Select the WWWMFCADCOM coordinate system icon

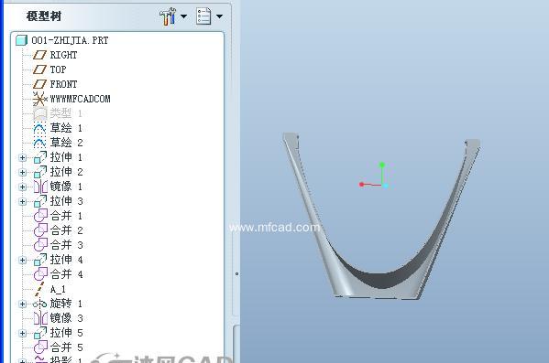(40, 99)
